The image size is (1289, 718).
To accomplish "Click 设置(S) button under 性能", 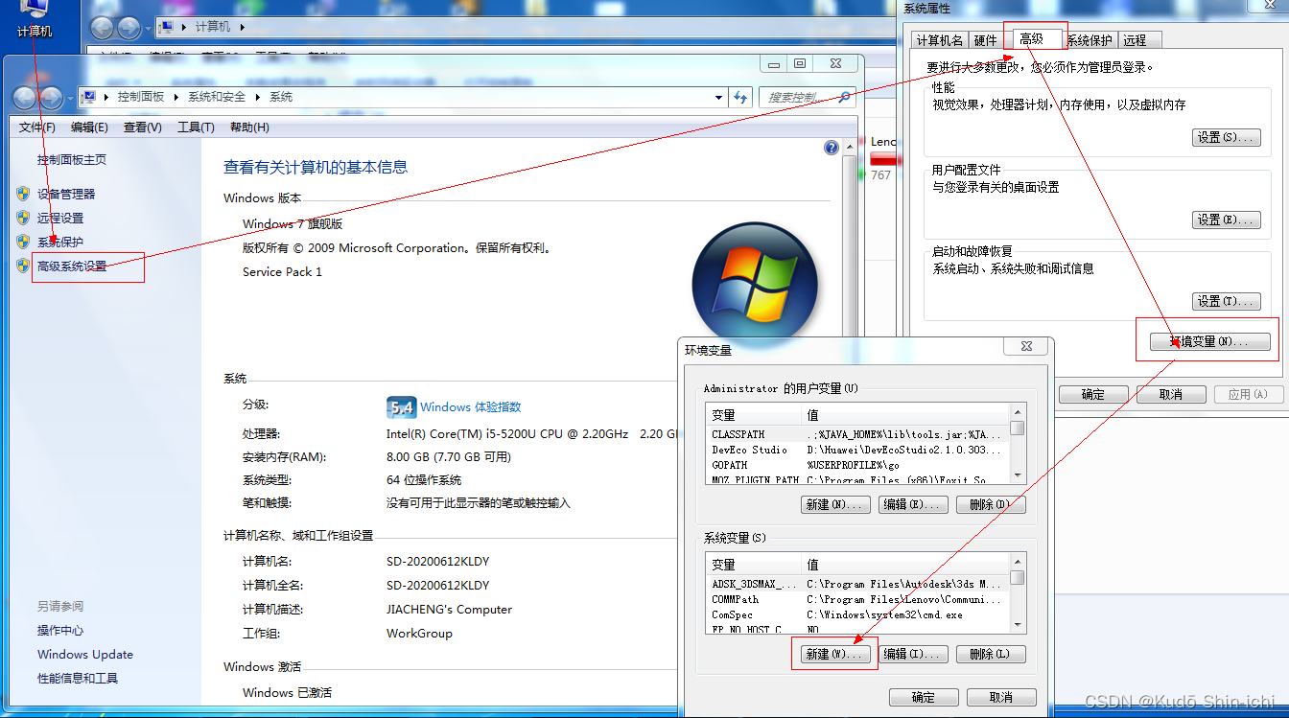I will pos(1226,138).
